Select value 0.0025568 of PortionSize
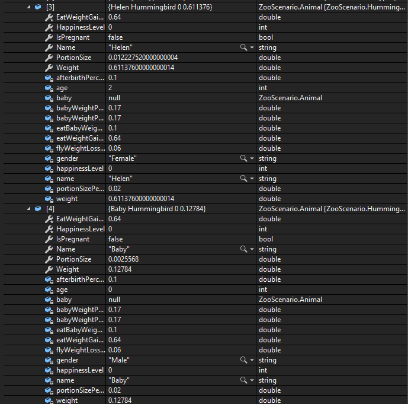Viewport: 408px width, 404px height. click(x=123, y=259)
